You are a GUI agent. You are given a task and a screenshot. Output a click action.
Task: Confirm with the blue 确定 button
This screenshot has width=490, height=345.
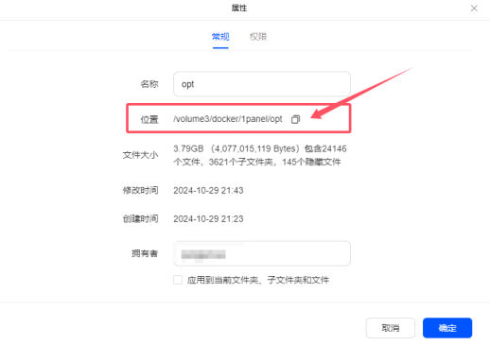(x=447, y=328)
